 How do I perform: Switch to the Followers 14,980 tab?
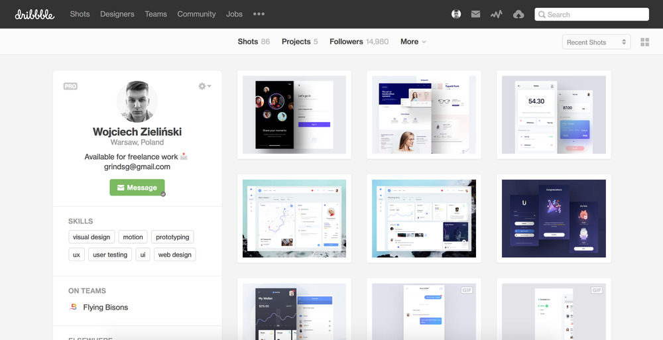tap(359, 42)
